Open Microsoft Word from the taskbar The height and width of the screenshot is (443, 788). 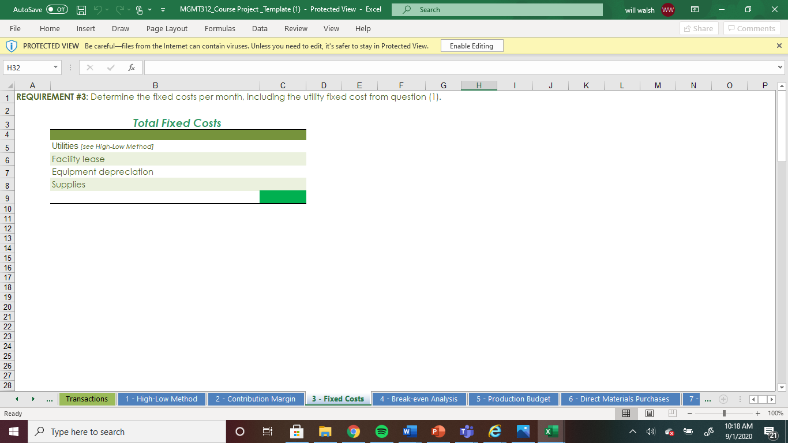point(410,431)
